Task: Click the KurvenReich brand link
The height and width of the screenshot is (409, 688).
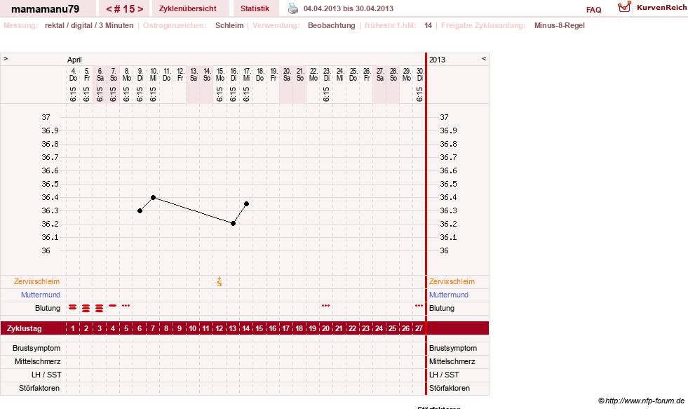Action: (x=661, y=8)
